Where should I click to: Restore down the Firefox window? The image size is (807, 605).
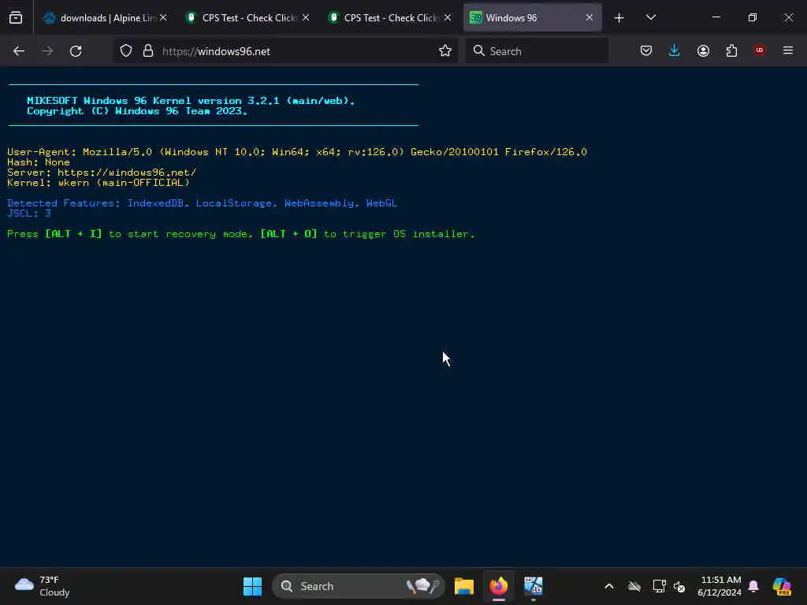pos(752,18)
